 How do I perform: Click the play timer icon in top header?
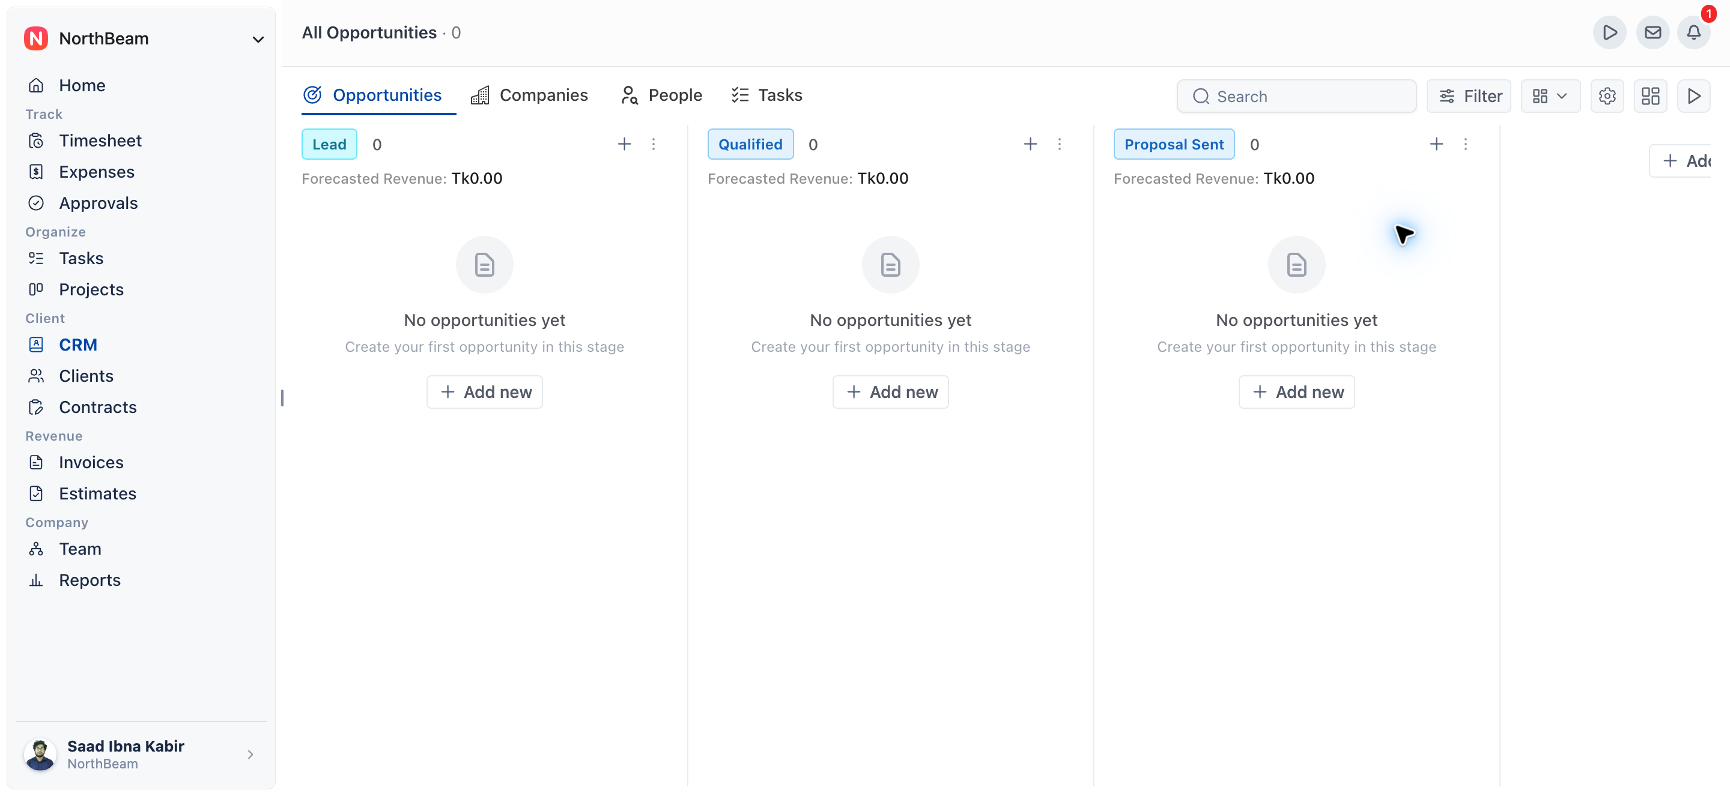point(1609,32)
